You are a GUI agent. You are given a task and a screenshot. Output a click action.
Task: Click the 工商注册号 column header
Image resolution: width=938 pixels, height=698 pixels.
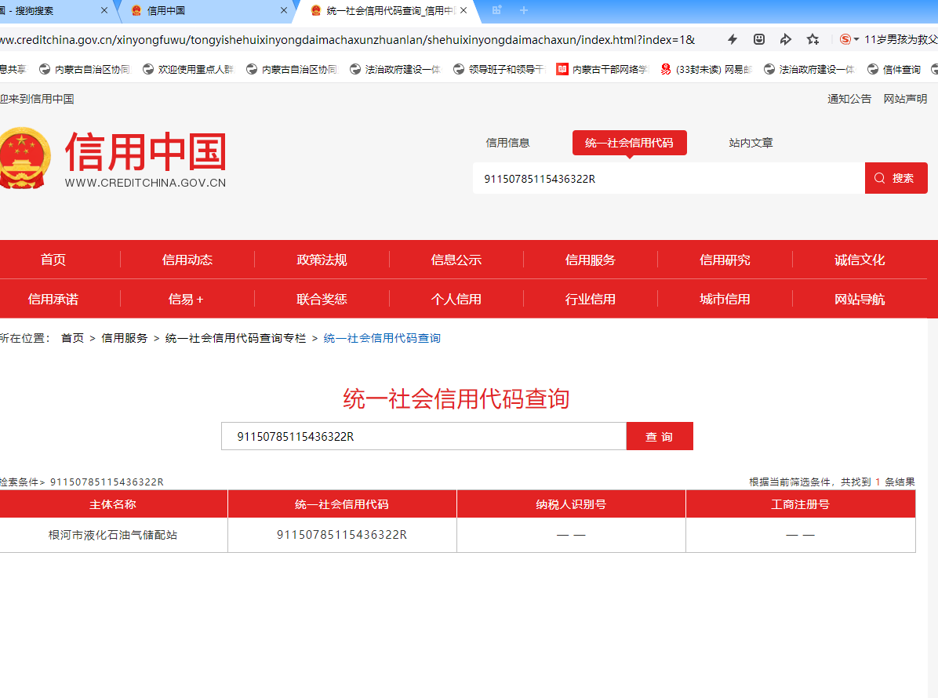tap(801, 504)
